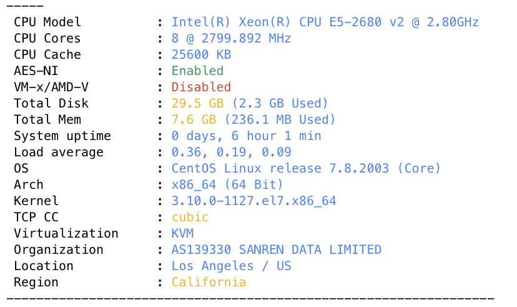Click the cubic TCP CC value
517x307 pixels.
point(190,217)
